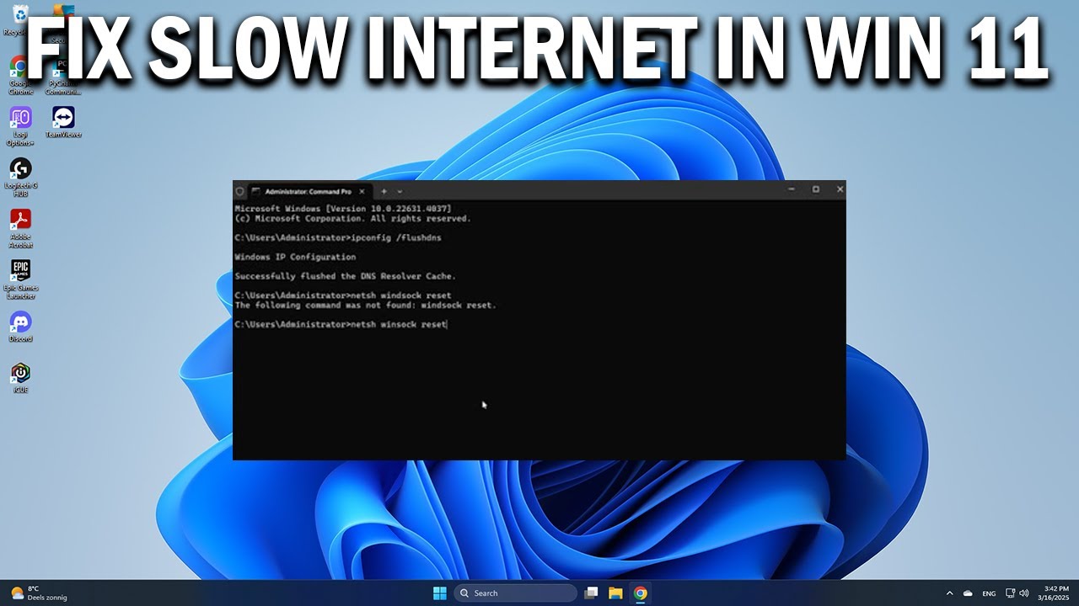Select the Administrator: Command Prompt tab

tap(309, 191)
